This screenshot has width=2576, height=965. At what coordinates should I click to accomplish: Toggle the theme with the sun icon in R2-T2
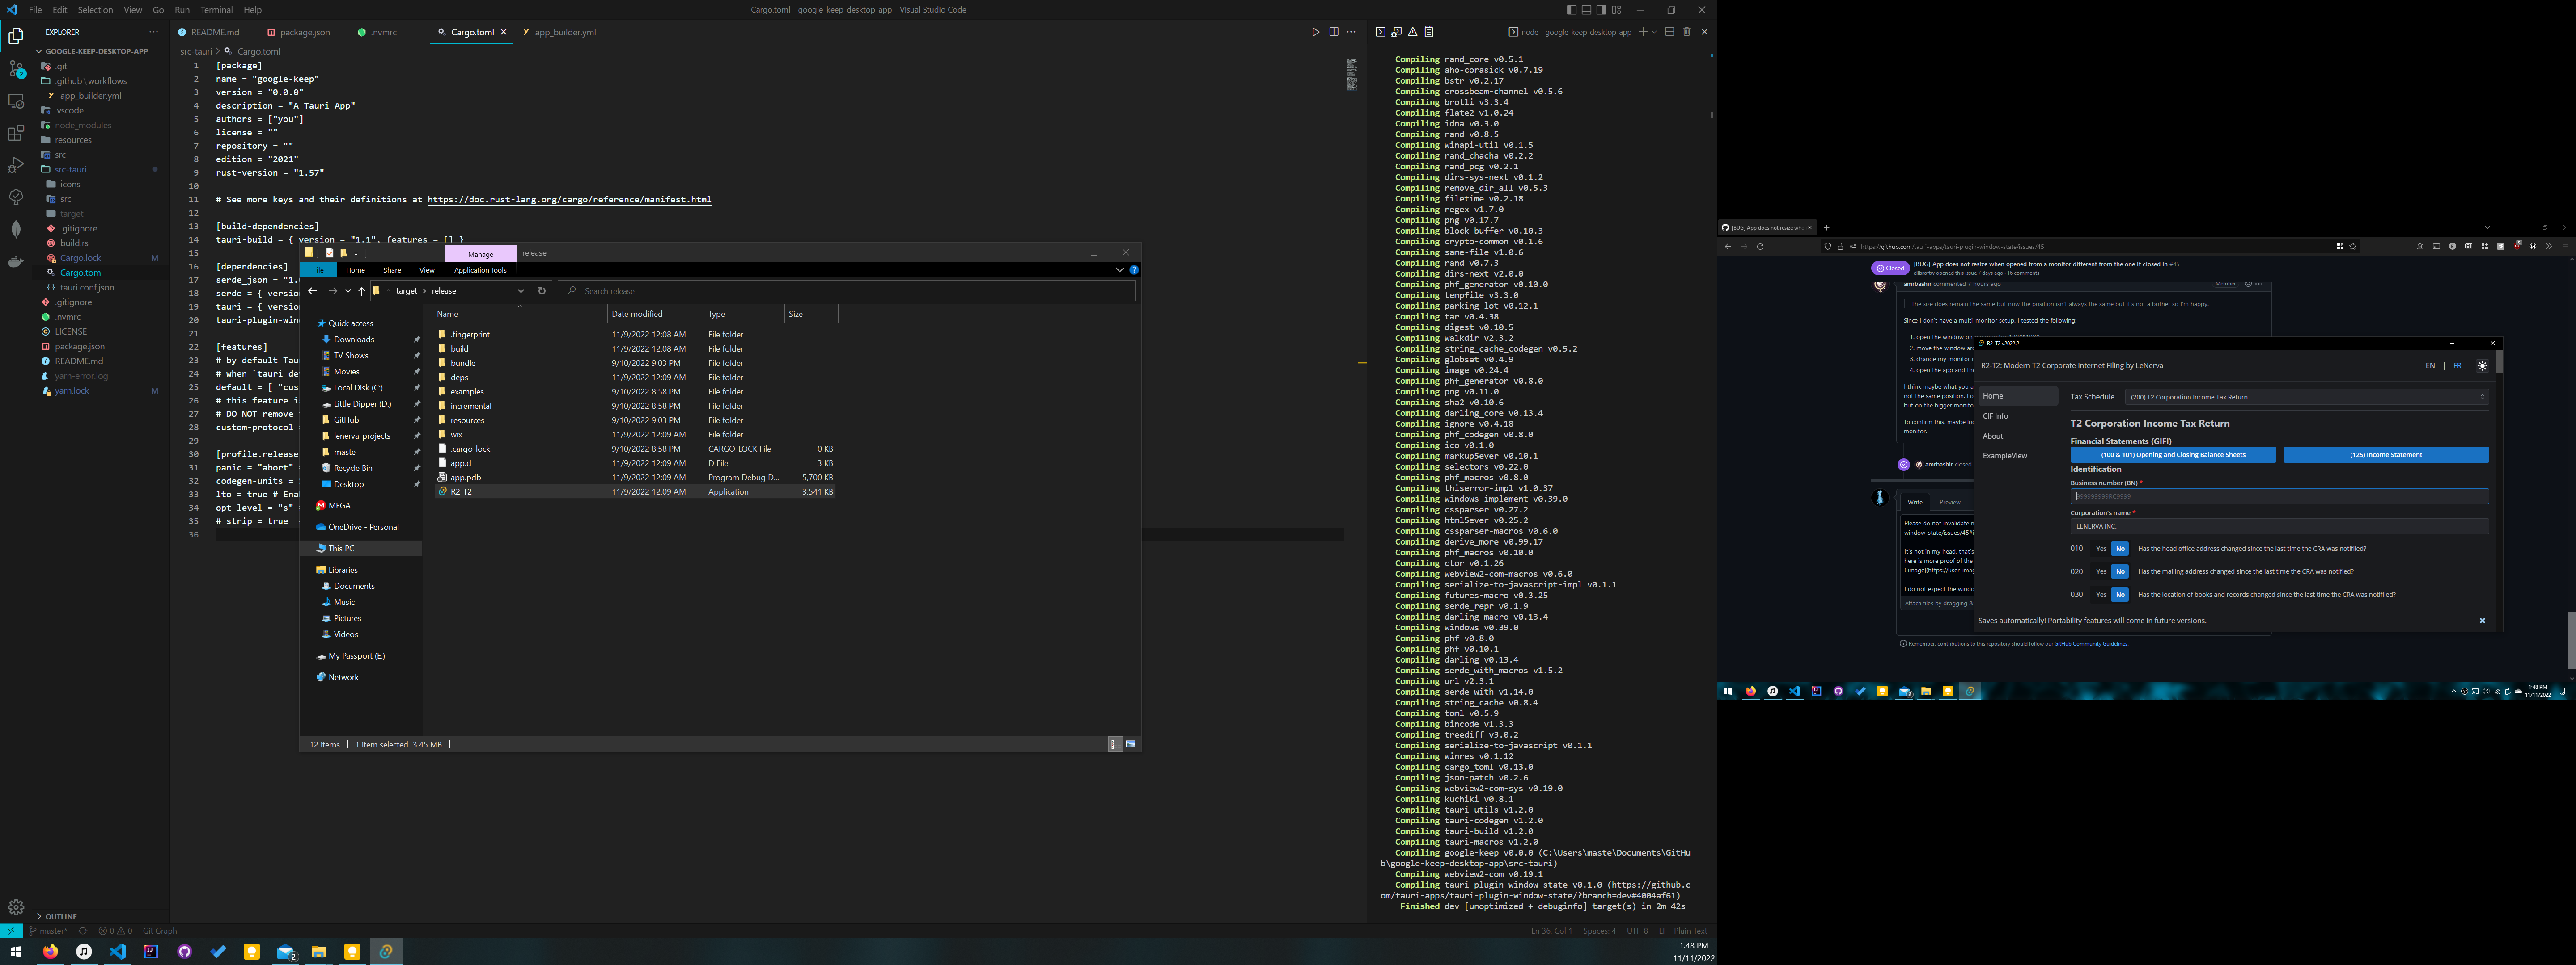tap(2482, 365)
